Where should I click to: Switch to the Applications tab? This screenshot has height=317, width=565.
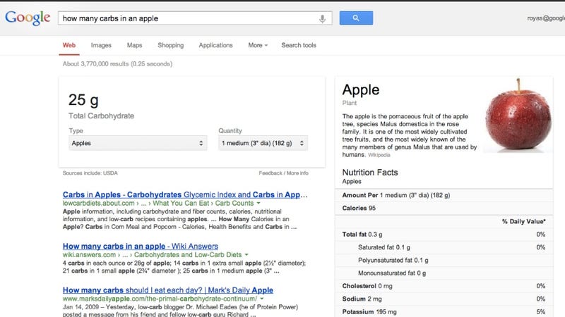point(216,45)
